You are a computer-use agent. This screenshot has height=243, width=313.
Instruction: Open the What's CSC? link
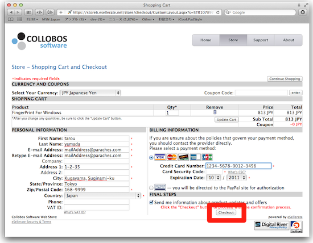[x=237, y=172]
